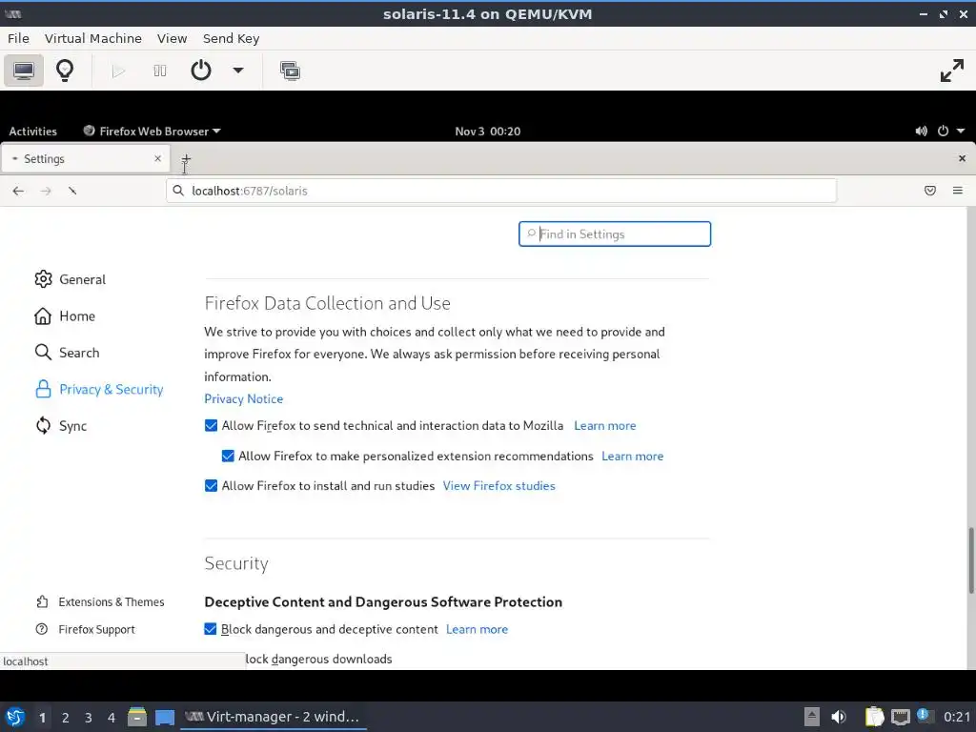Expand the Firefox Web Browser app menu
Screen dimensions: 976x732
click(x=152, y=132)
